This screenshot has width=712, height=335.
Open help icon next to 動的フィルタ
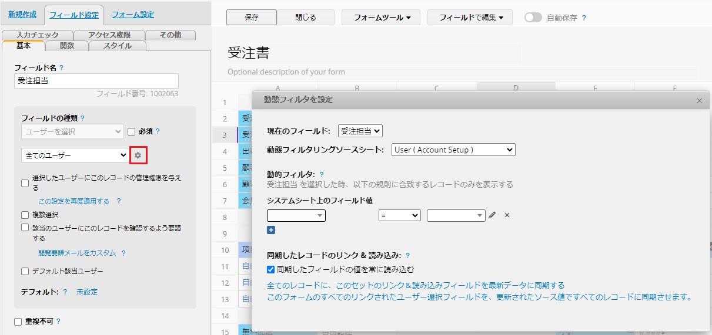(x=322, y=174)
